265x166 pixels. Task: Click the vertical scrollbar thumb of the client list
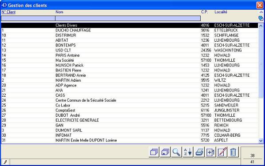[261, 63]
